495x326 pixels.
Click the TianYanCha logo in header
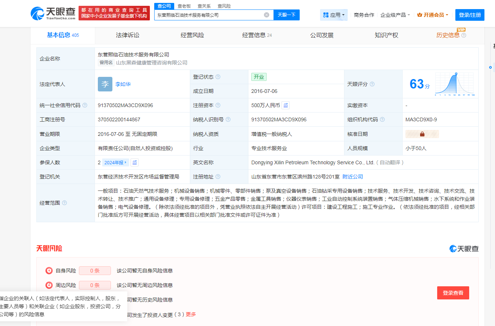tap(53, 14)
